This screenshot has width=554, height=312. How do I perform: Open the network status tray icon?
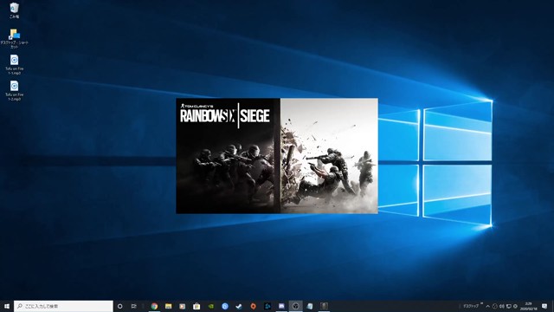509,306
